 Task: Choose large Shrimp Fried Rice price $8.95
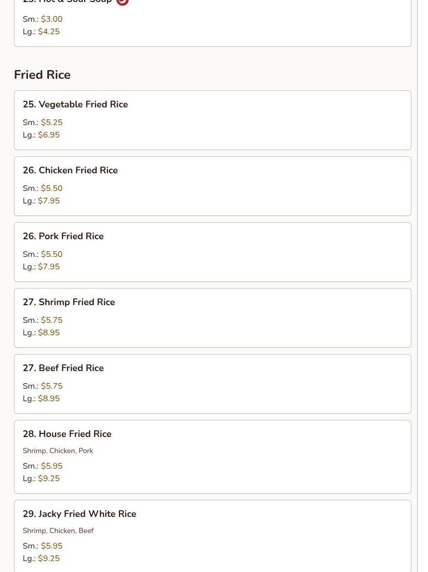[x=49, y=332]
